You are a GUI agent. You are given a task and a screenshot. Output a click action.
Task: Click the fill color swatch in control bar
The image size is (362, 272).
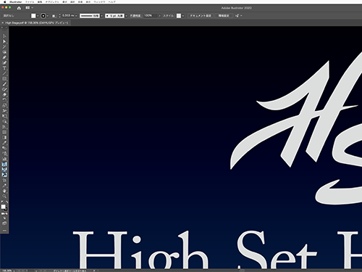[33, 16]
